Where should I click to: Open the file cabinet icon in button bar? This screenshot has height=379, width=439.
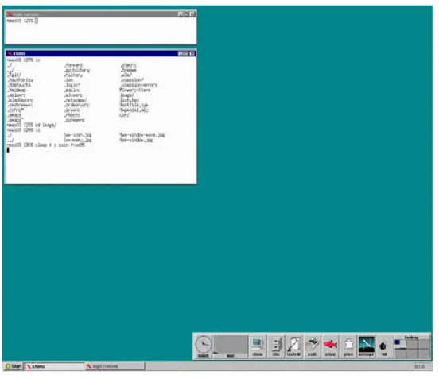[276, 346]
